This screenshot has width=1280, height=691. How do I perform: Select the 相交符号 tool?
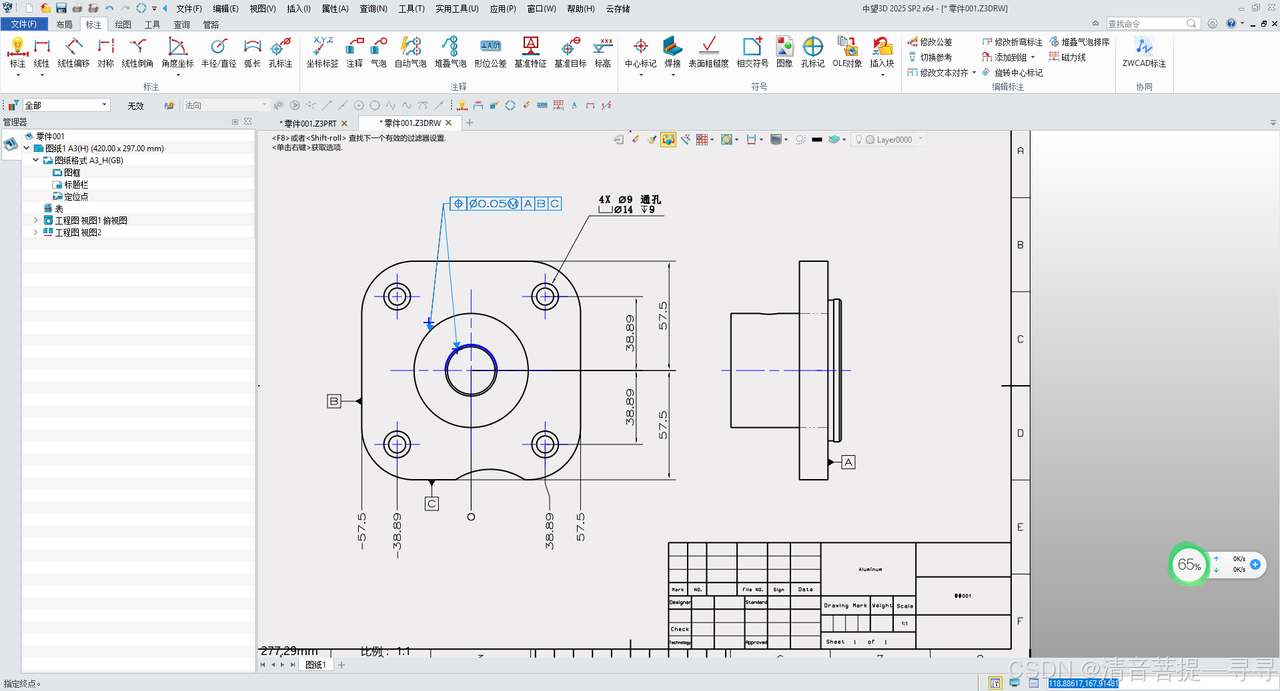tap(752, 52)
